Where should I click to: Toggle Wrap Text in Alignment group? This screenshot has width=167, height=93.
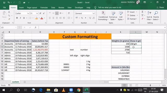point(69,13)
